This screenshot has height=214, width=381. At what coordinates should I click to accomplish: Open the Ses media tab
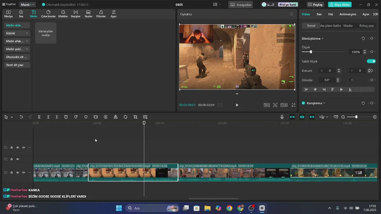[x=21, y=14]
